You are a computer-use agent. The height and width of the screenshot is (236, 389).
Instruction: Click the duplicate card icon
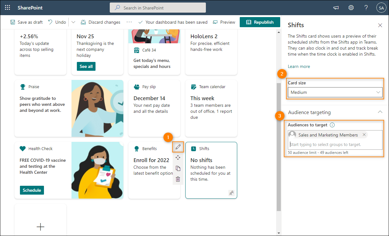click(178, 168)
